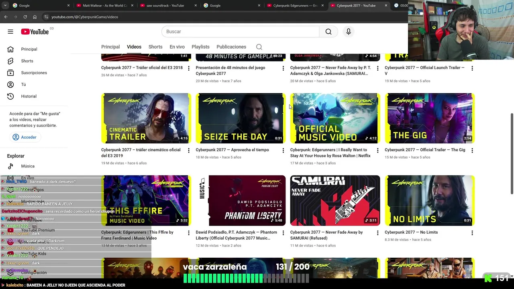514x289 pixels.
Task: Open options for I Really Want to Stay video
Action: click(377, 151)
